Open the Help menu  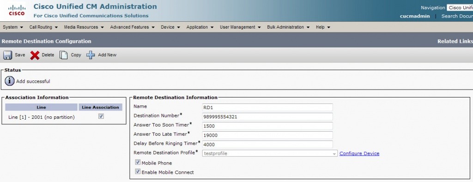tap(323, 27)
